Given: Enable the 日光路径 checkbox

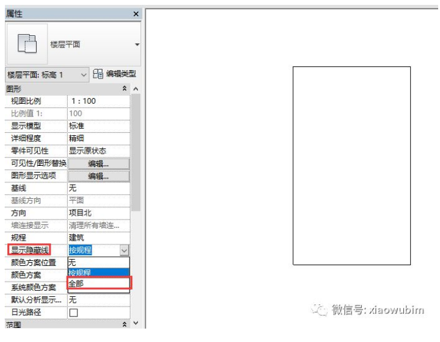Looking at the screenshot, I should (x=73, y=312).
